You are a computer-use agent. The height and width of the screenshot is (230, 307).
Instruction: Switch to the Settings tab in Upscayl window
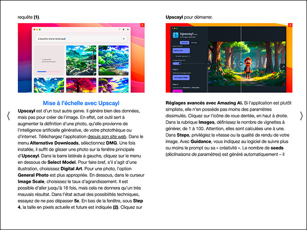[194, 43]
